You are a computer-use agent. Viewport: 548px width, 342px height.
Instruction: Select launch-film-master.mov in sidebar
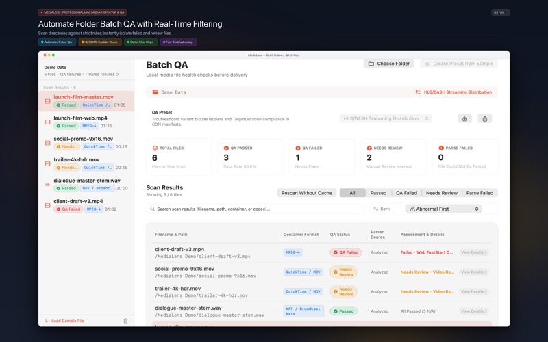86,101
